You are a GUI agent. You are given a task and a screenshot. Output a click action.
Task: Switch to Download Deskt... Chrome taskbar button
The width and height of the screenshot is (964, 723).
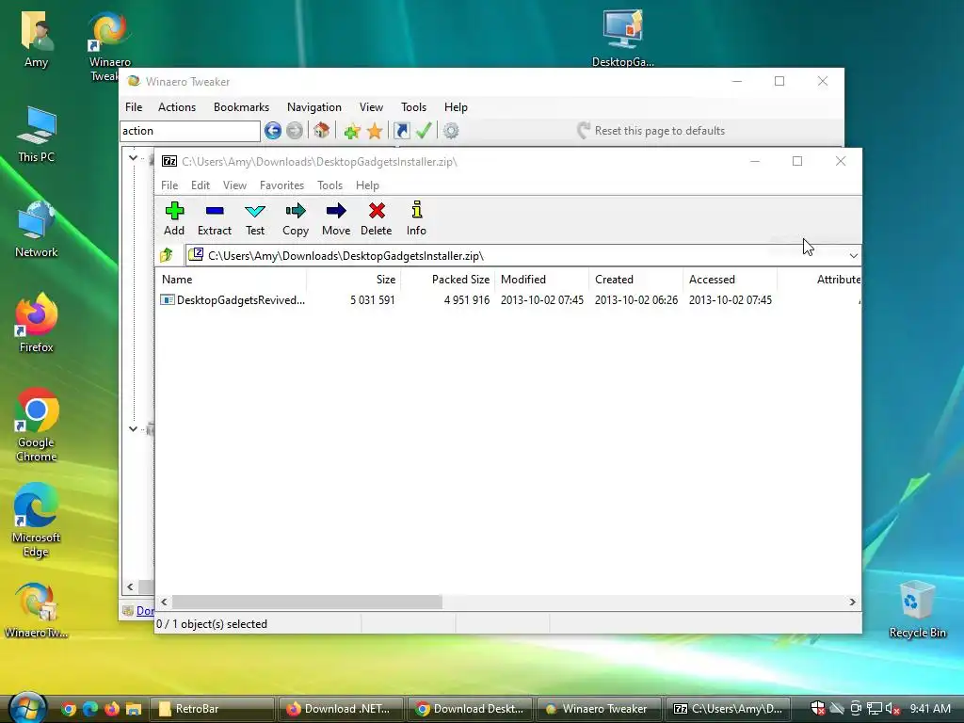(x=471, y=709)
